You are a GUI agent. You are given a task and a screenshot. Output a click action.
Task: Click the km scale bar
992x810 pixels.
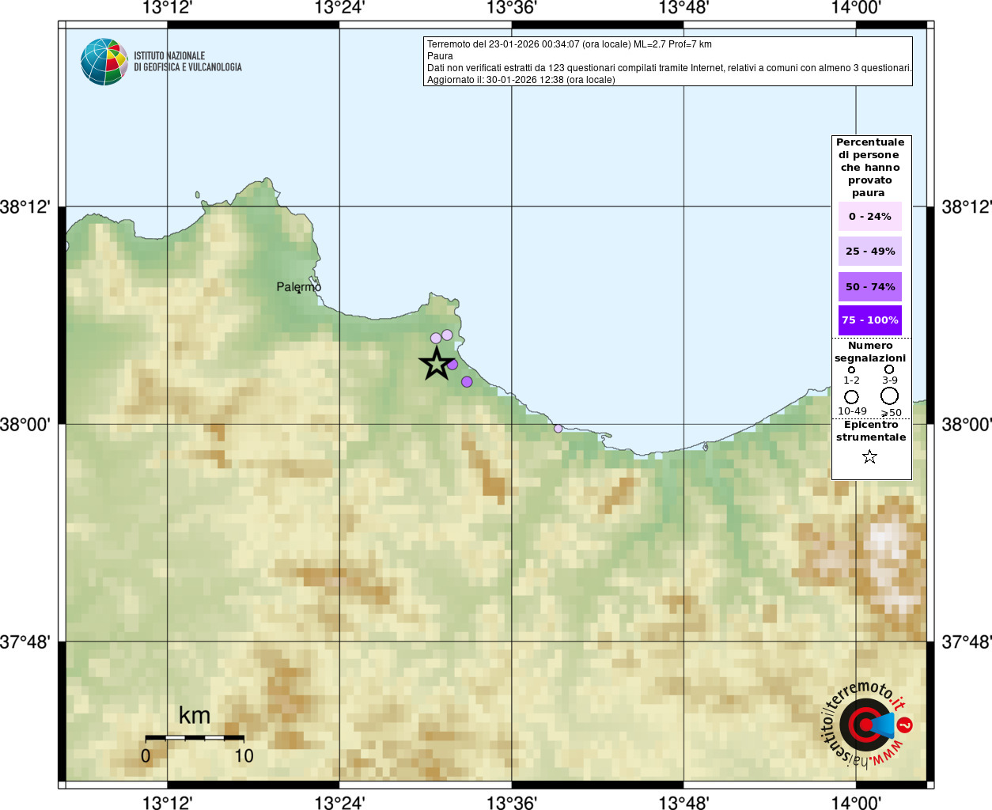(x=195, y=737)
